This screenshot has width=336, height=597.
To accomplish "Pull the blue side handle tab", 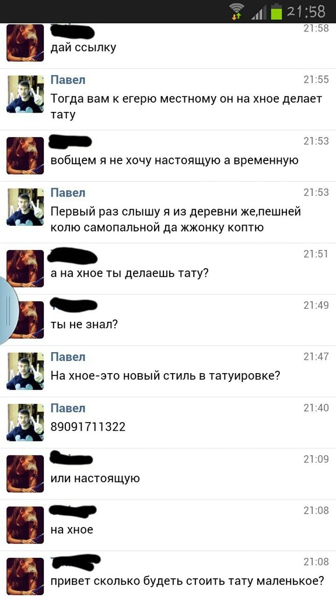I will click(x=8, y=311).
